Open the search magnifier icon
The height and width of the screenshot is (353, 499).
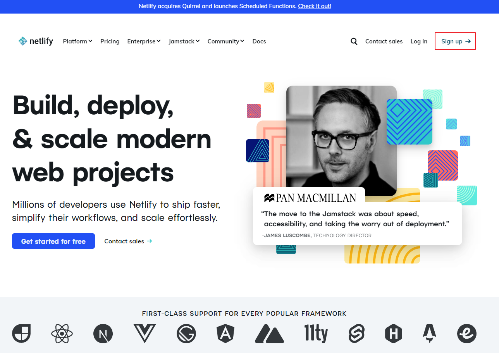click(x=354, y=41)
